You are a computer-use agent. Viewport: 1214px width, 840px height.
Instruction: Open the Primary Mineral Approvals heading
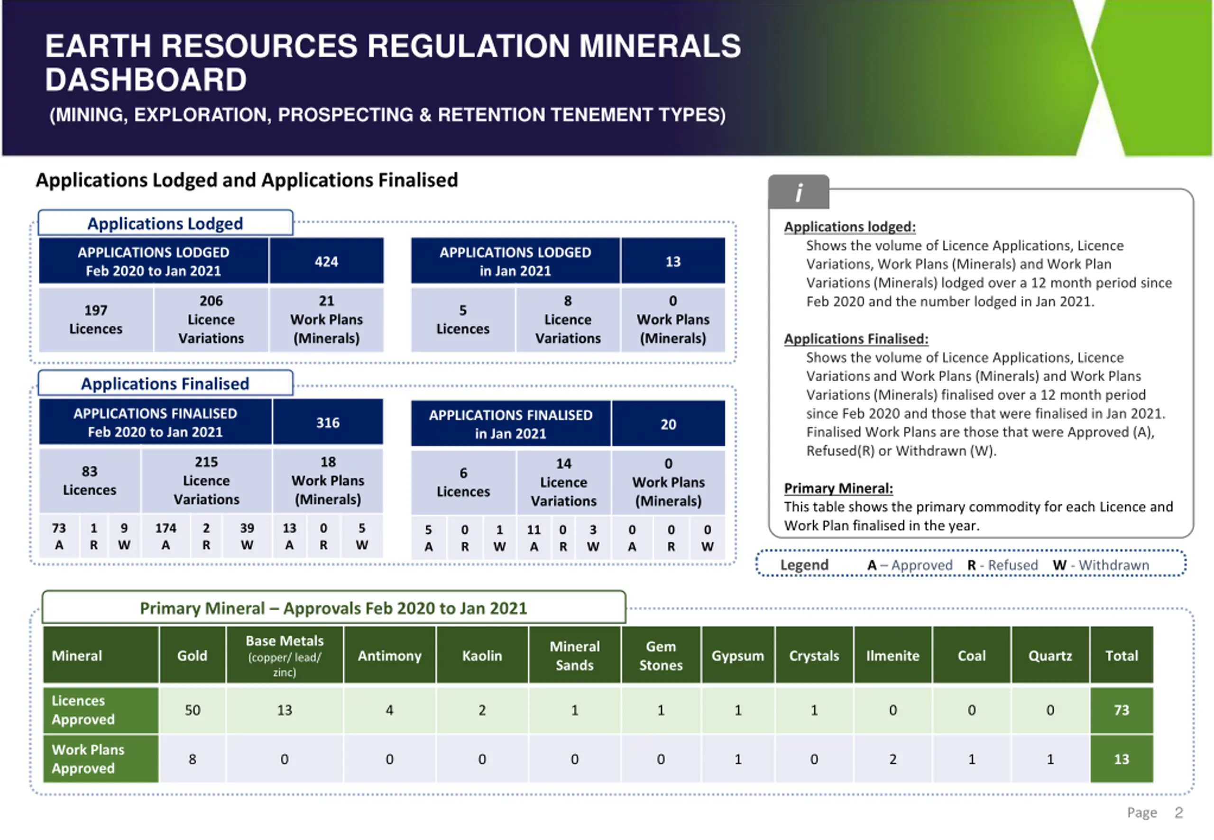[334, 608]
